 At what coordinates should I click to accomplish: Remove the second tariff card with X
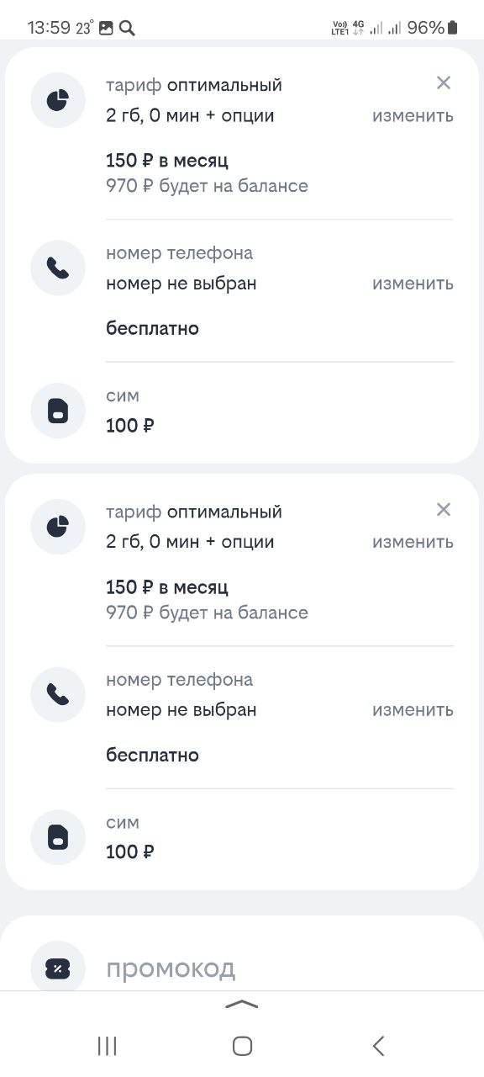click(x=444, y=509)
